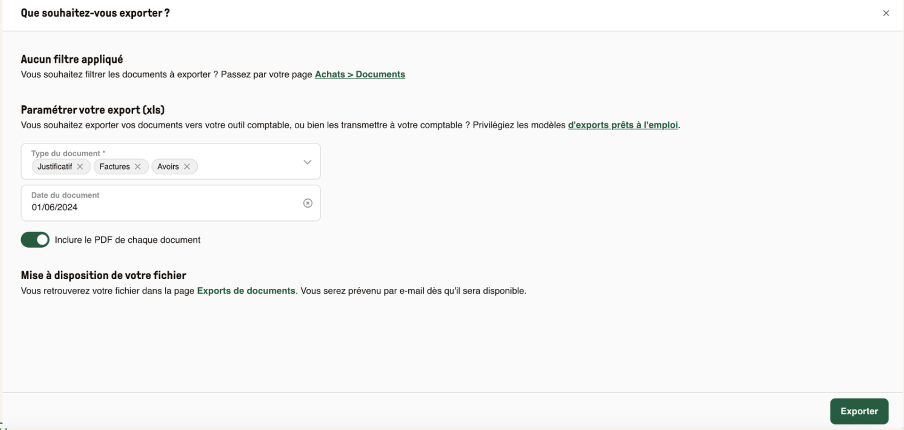Select the Justificatif chip label
The image size is (904, 430).
point(55,167)
